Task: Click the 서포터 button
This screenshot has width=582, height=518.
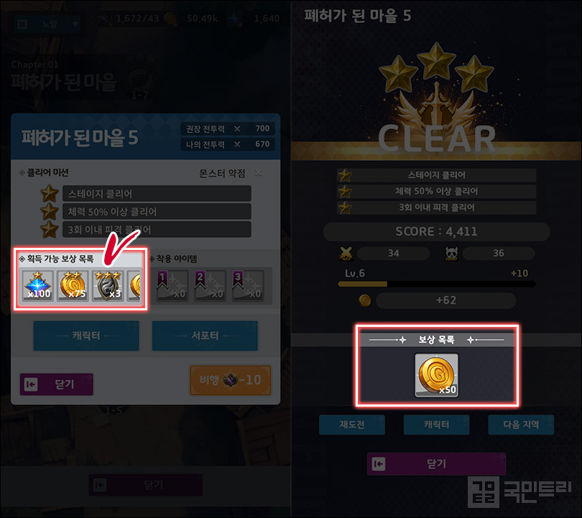Action: point(205,336)
